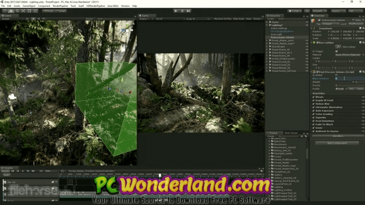The image size is (365, 205).
Task: Click the timeline playhead marker
Action: coord(160,175)
